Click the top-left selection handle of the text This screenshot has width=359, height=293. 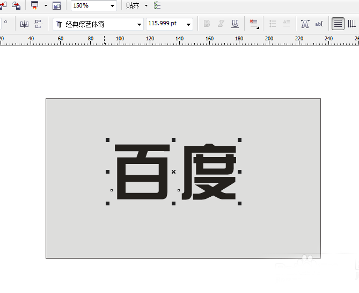click(x=108, y=140)
